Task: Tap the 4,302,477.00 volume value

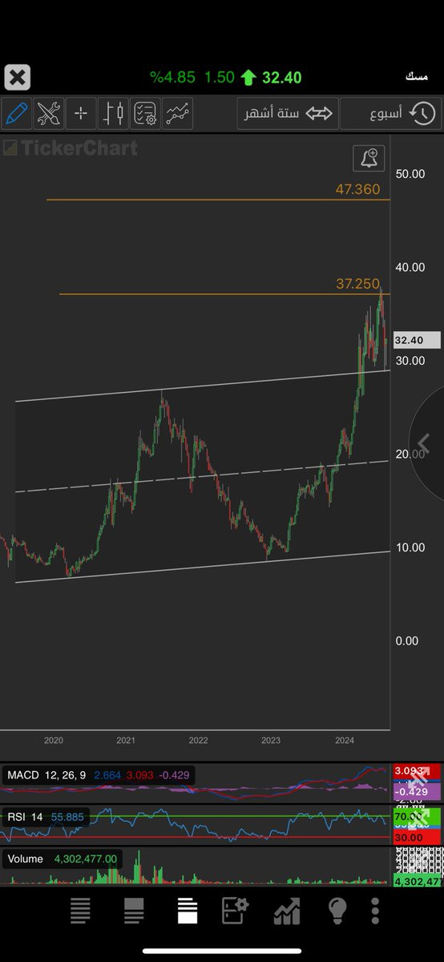Action: coord(85,859)
